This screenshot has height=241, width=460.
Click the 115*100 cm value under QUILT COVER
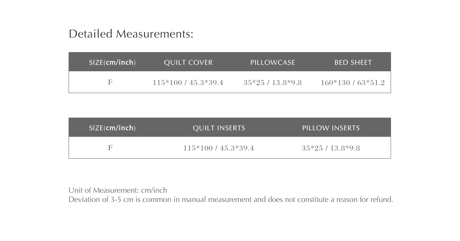(x=167, y=83)
